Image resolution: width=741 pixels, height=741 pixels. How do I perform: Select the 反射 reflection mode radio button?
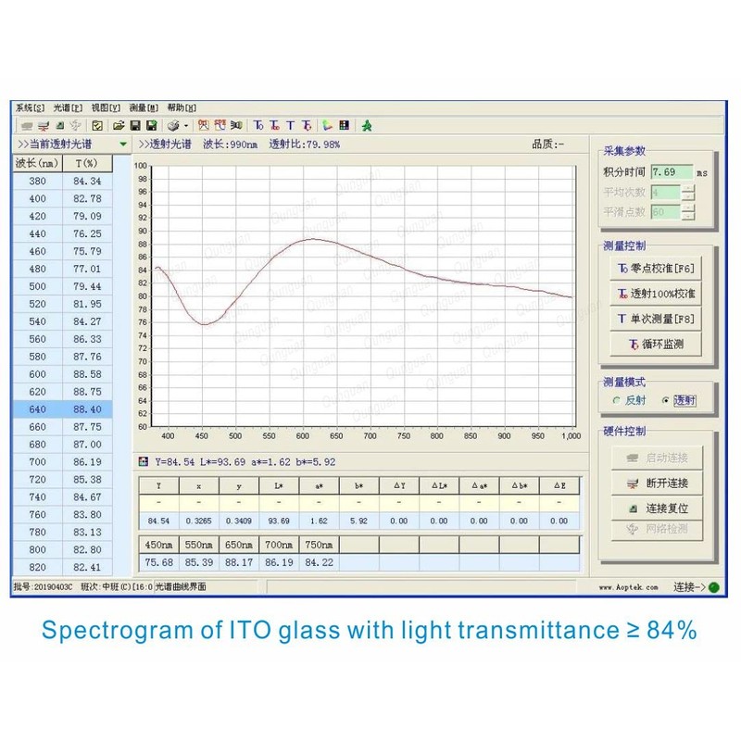tap(616, 400)
